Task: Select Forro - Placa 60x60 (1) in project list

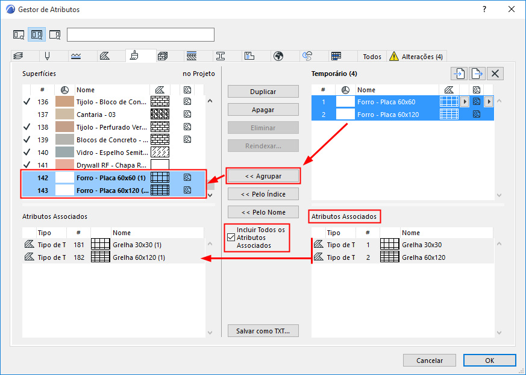Action: click(x=114, y=178)
